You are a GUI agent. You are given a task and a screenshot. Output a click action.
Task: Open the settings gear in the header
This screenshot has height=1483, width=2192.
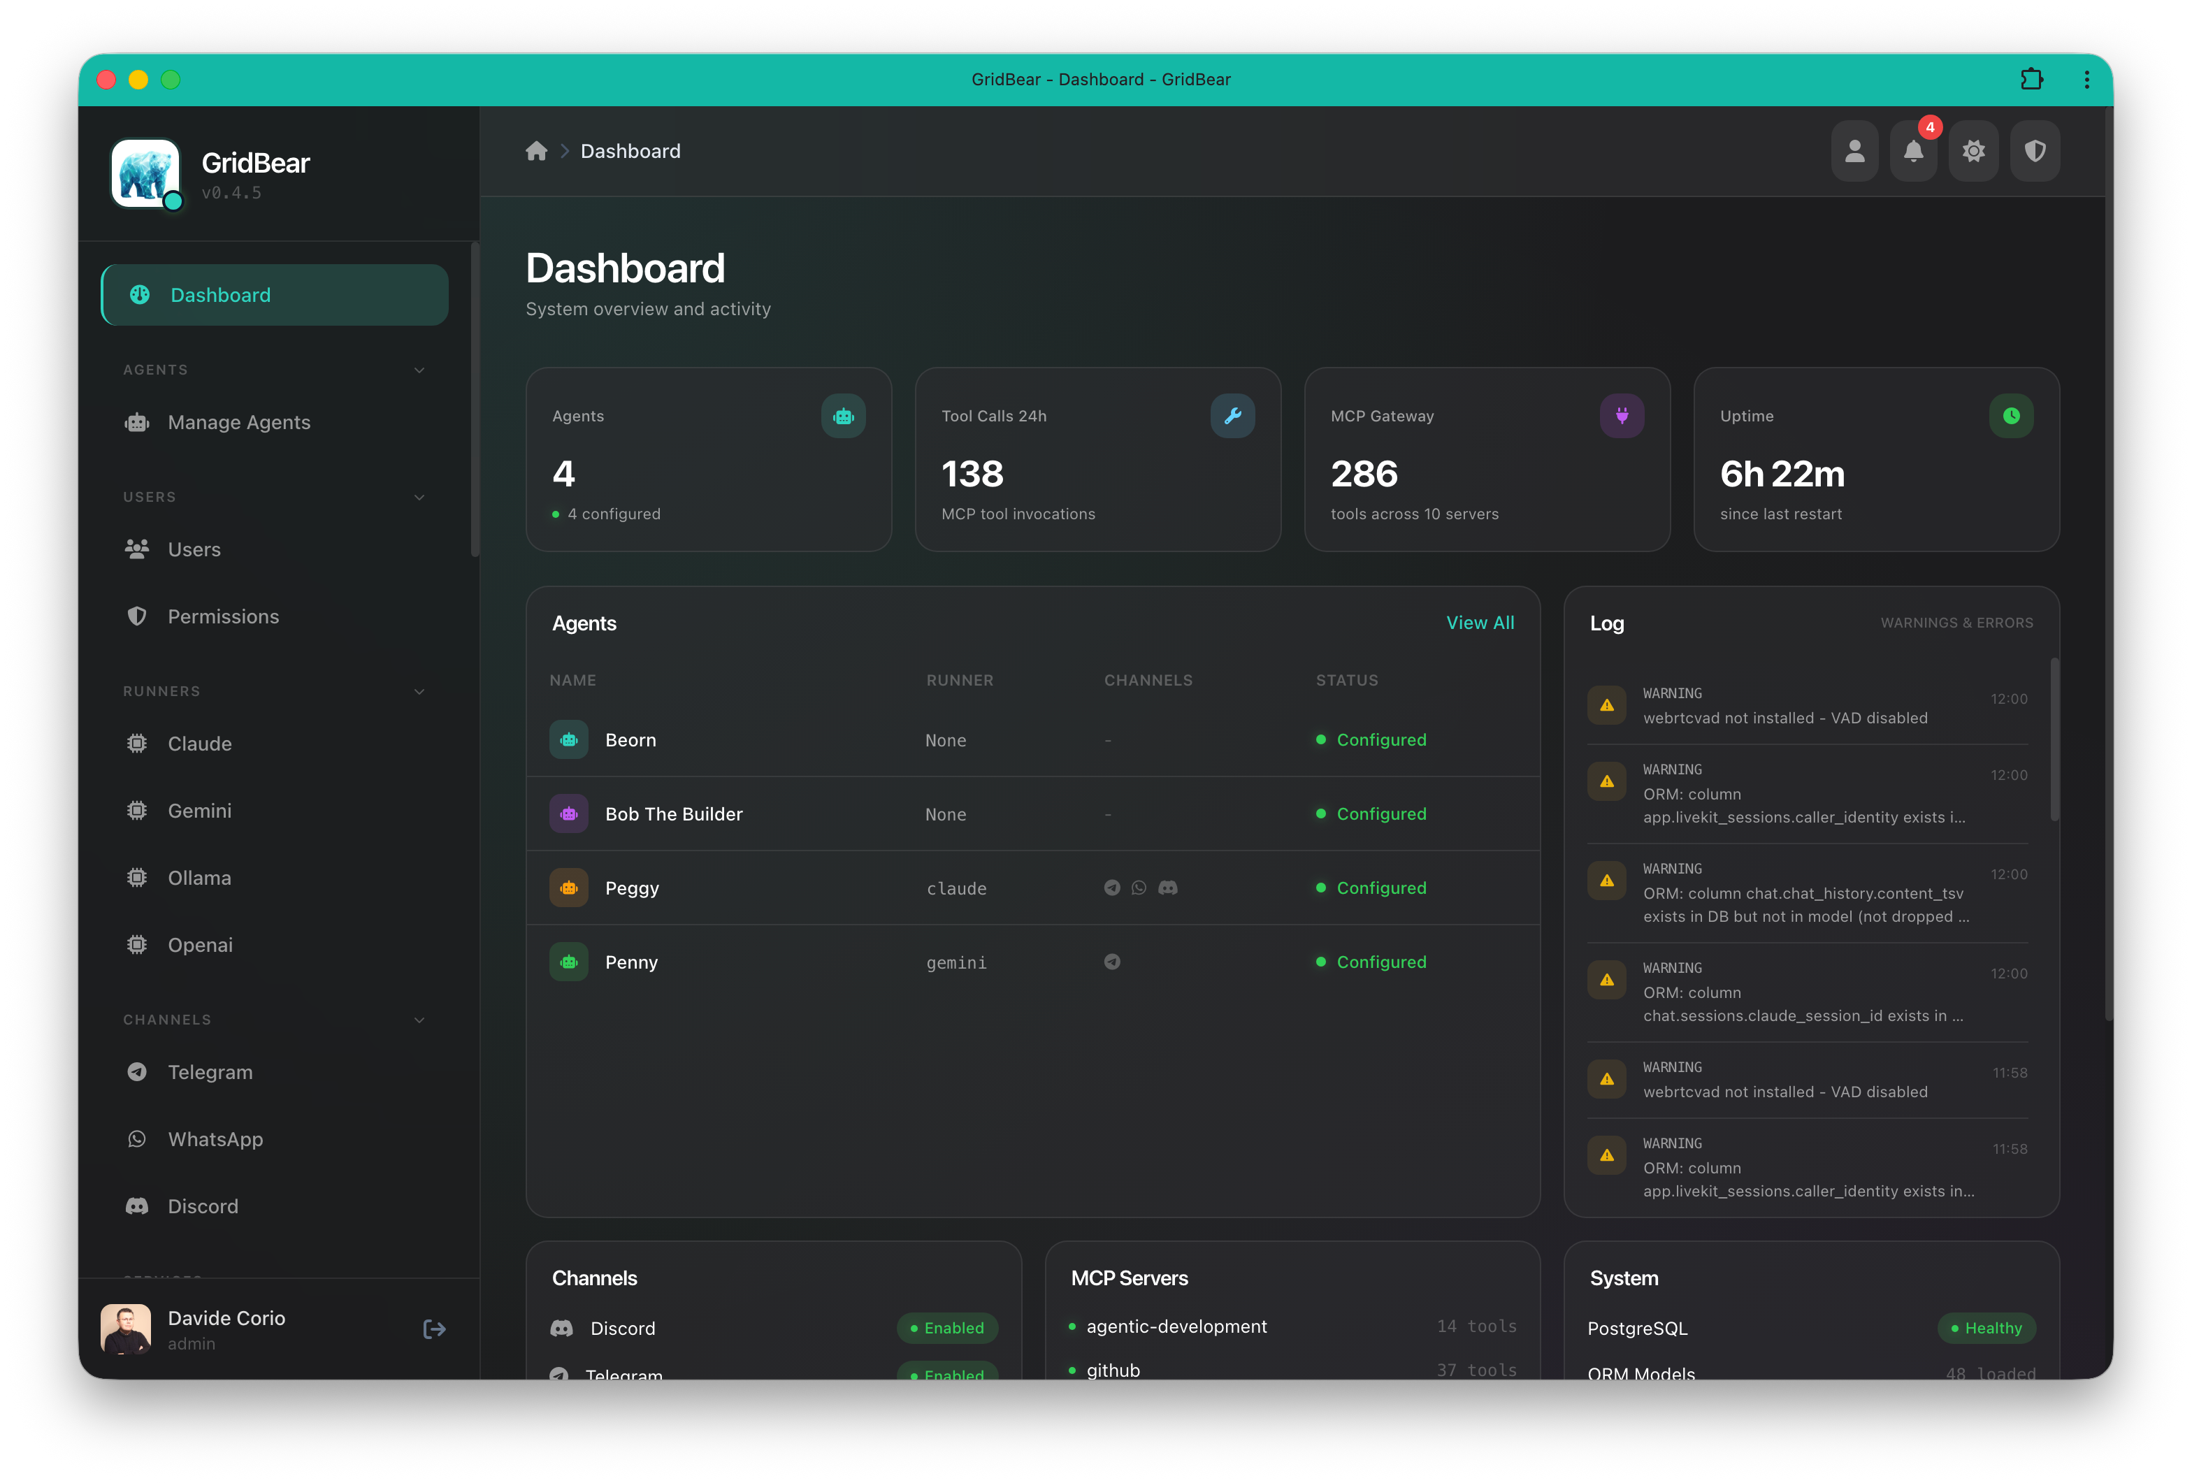pos(1974,151)
